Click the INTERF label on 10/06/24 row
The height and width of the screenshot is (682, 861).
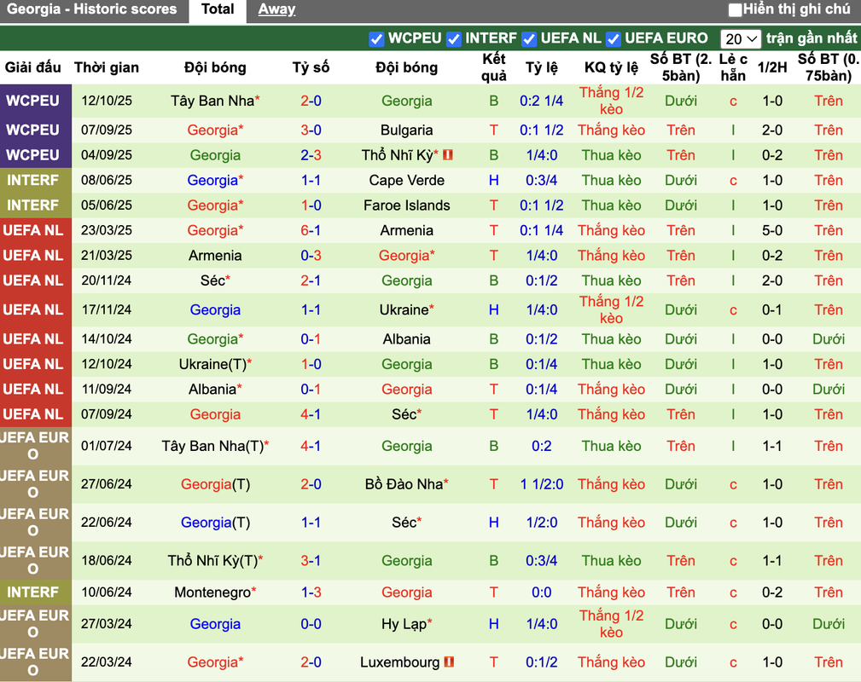(33, 592)
